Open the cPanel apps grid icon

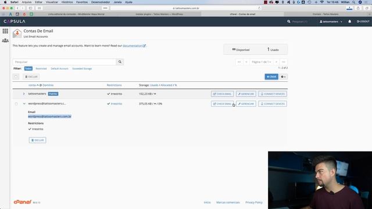tap(5, 31)
